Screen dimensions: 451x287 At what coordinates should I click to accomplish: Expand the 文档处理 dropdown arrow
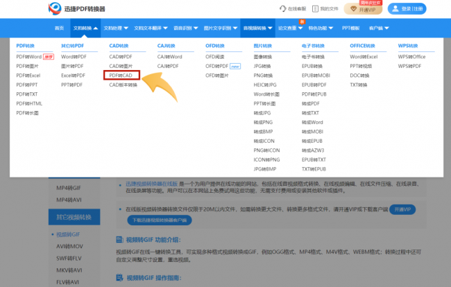tap(126, 28)
